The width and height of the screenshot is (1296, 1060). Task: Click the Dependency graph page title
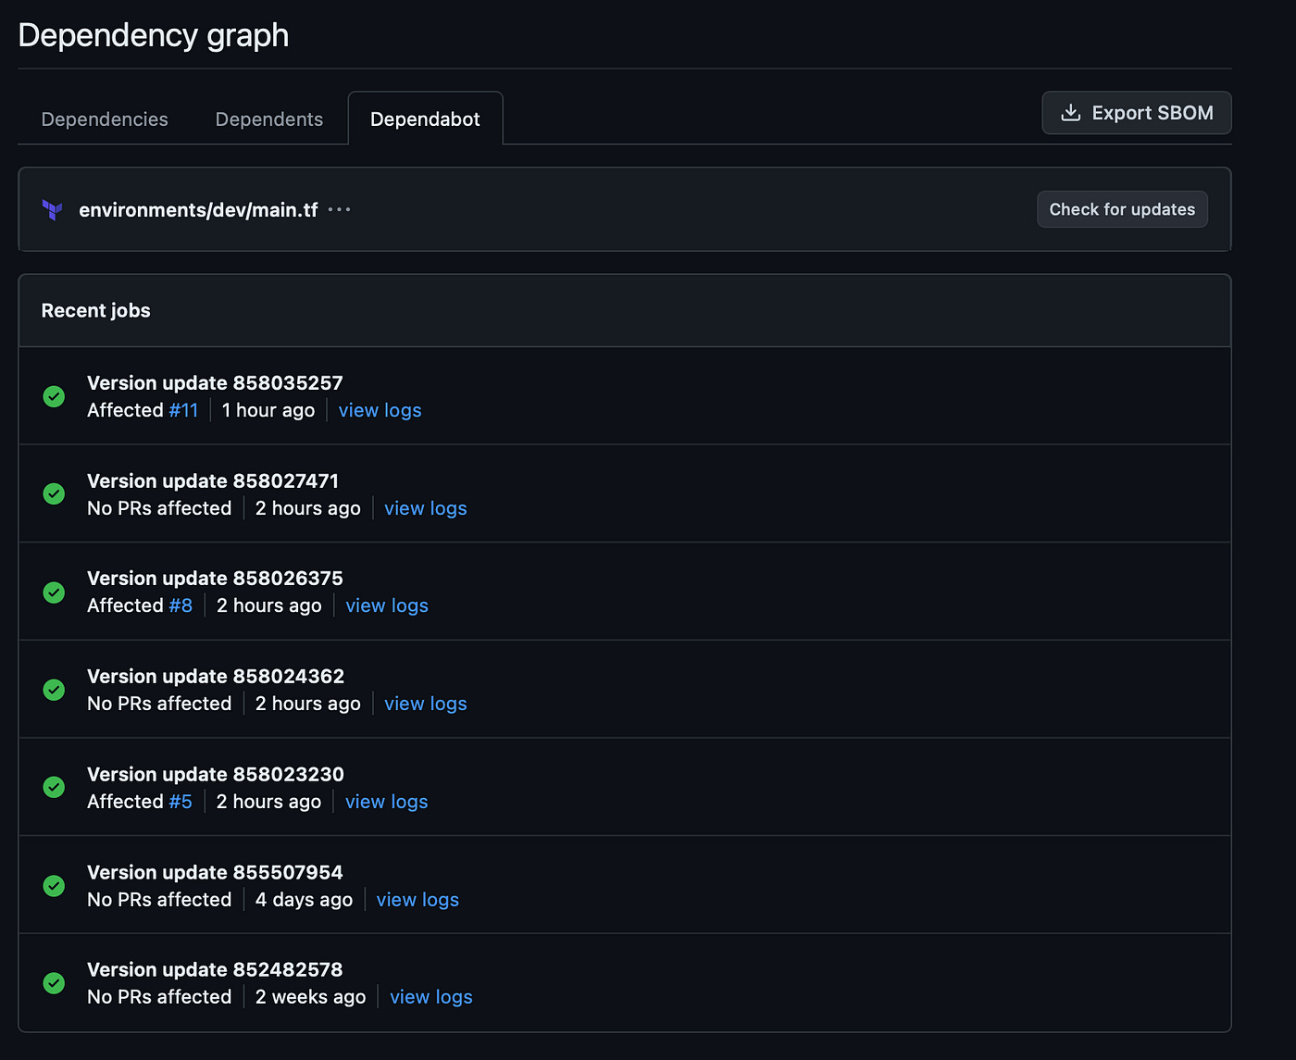point(154,35)
